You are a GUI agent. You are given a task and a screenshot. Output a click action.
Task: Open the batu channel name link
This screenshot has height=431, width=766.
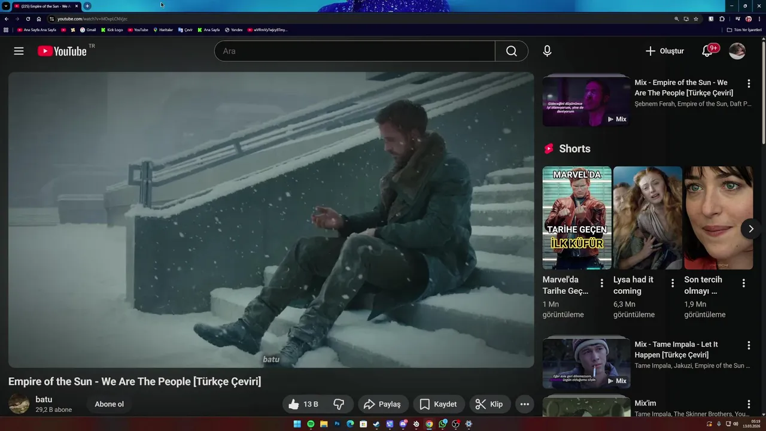tap(44, 399)
